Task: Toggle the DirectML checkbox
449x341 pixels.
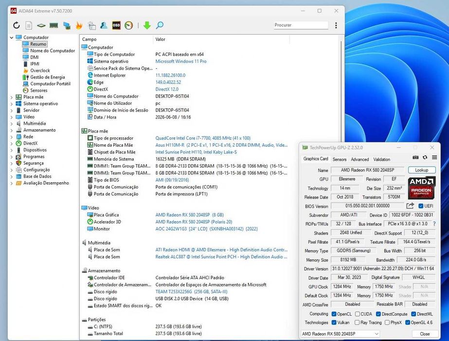Action: click(413, 314)
